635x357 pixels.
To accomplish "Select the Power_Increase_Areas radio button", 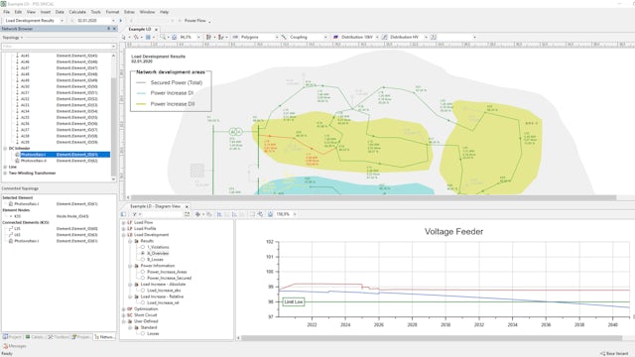I will pyautogui.click(x=143, y=272).
